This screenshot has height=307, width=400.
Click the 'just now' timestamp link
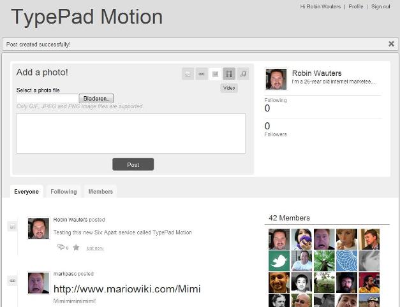[x=95, y=248]
